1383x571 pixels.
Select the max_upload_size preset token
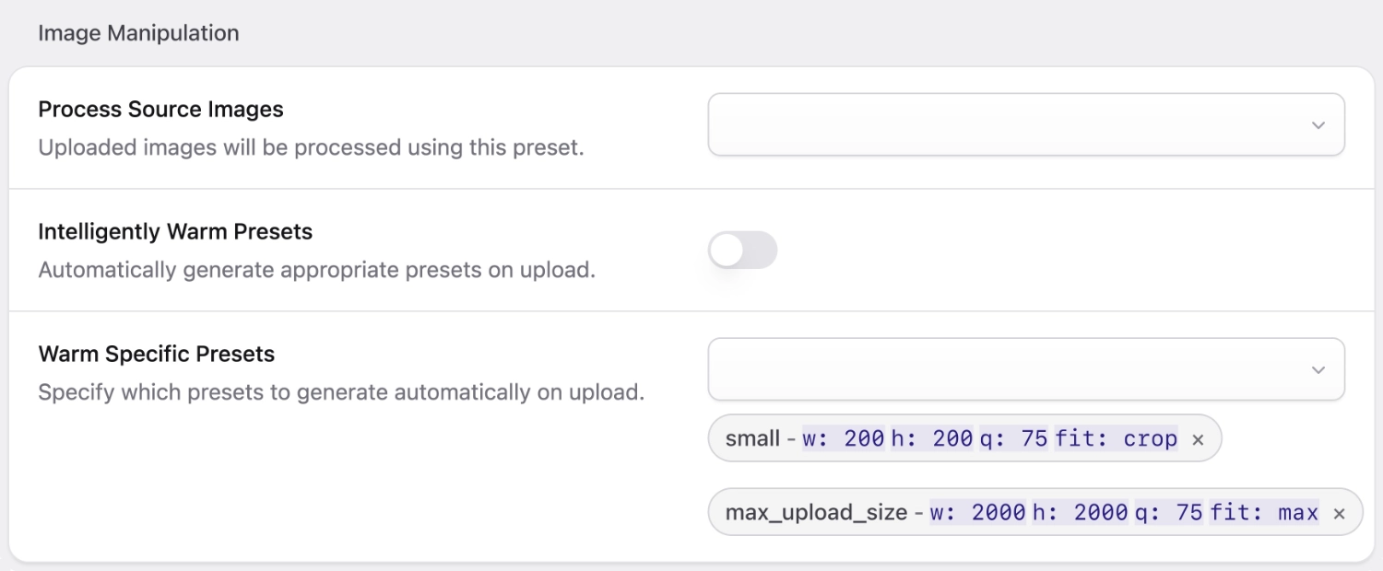point(815,512)
